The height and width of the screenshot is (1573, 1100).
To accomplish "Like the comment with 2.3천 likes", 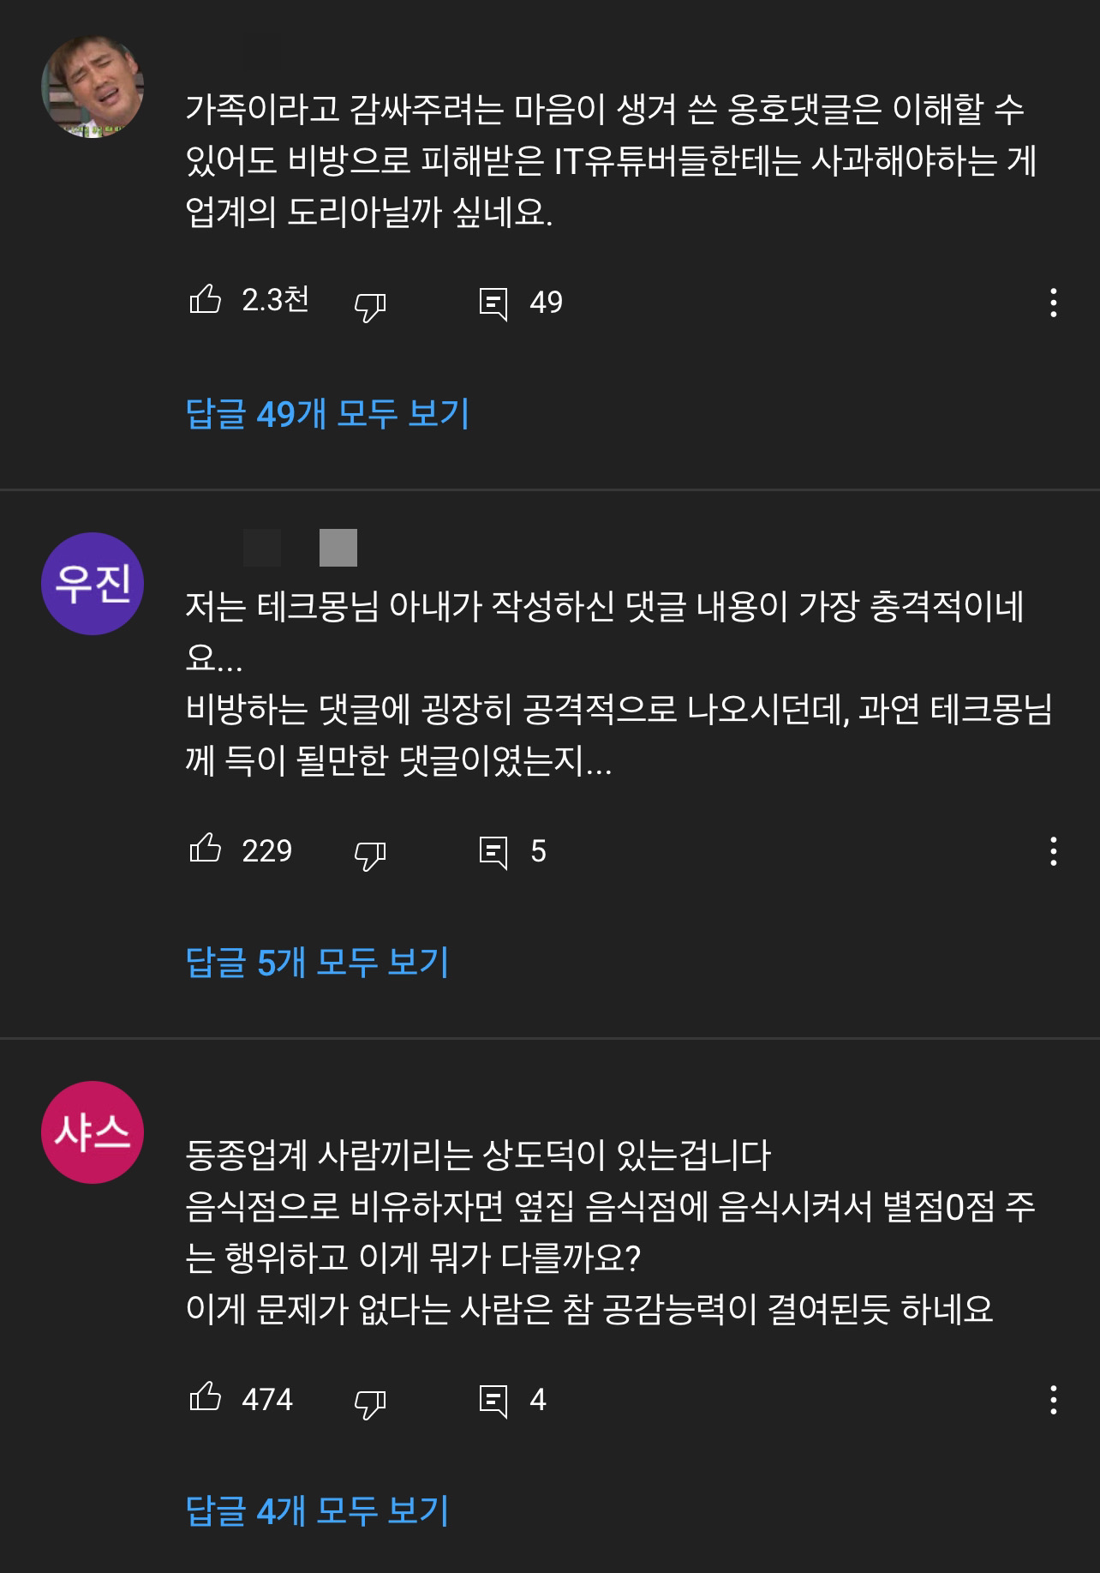I will tap(205, 301).
